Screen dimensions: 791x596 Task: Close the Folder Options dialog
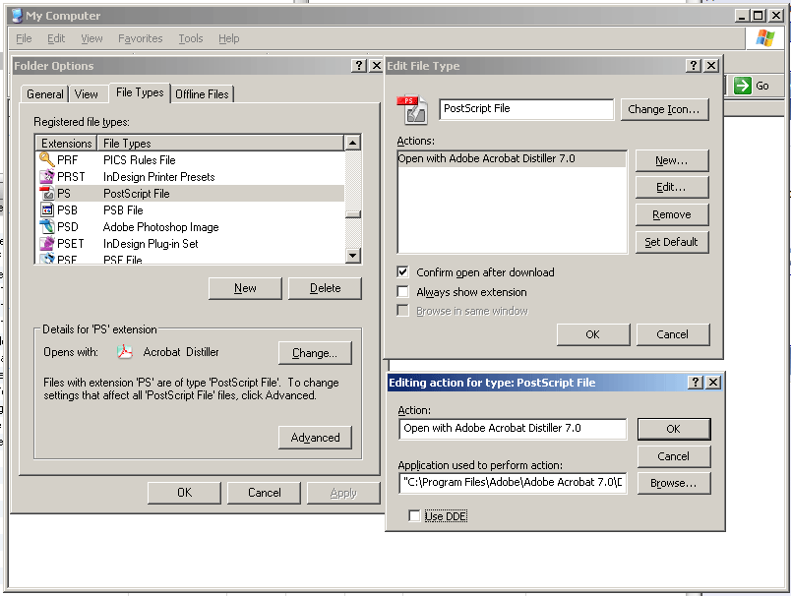coord(376,66)
